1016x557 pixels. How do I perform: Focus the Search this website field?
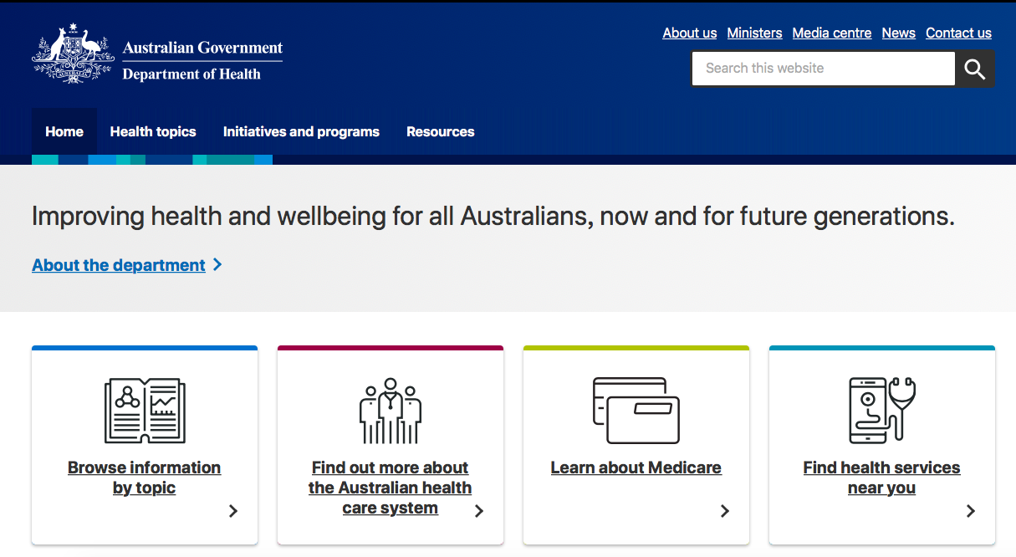(823, 69)
